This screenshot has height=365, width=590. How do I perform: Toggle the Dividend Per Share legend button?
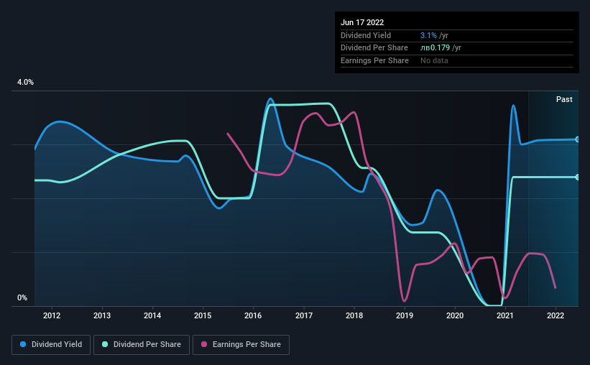point(142,345)
